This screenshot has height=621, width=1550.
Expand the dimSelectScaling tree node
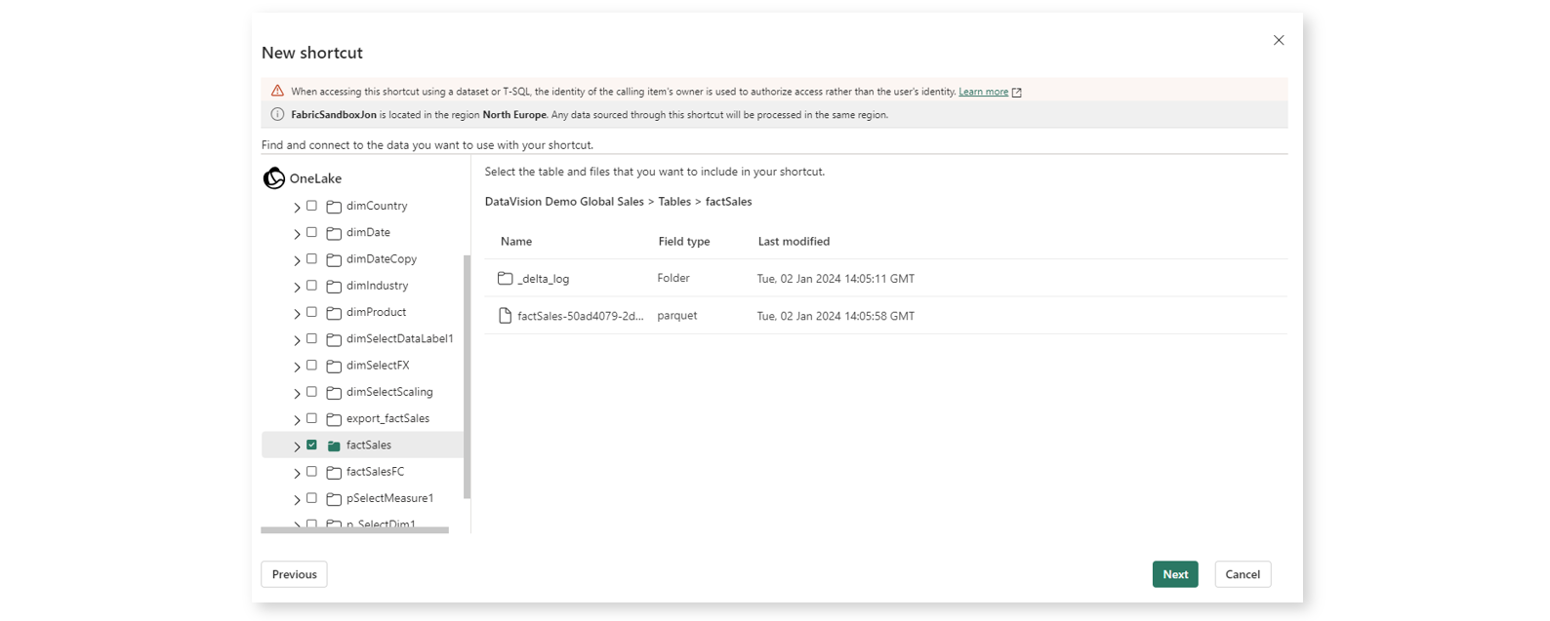297,393
